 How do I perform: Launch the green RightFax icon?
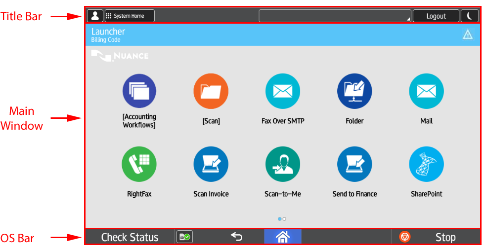coord(139,164)
